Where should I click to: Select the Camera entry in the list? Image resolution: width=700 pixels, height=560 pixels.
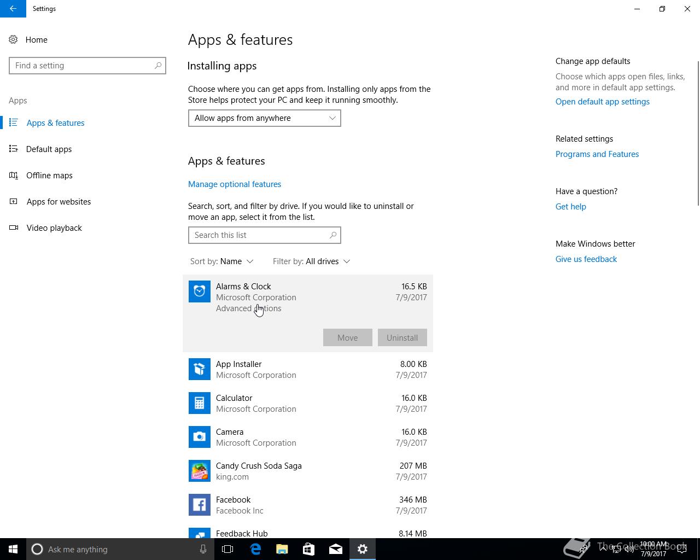point(308,437)
